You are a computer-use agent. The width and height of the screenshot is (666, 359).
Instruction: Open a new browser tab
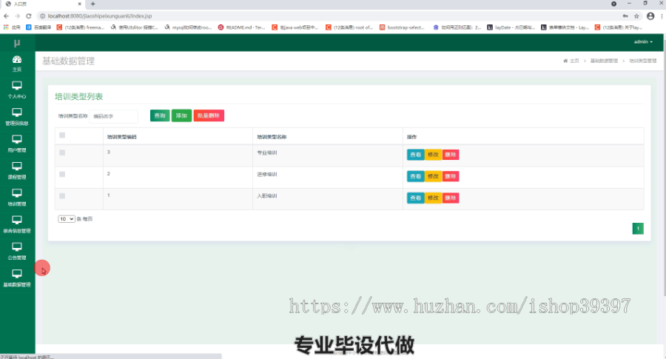tap(92, 4)
